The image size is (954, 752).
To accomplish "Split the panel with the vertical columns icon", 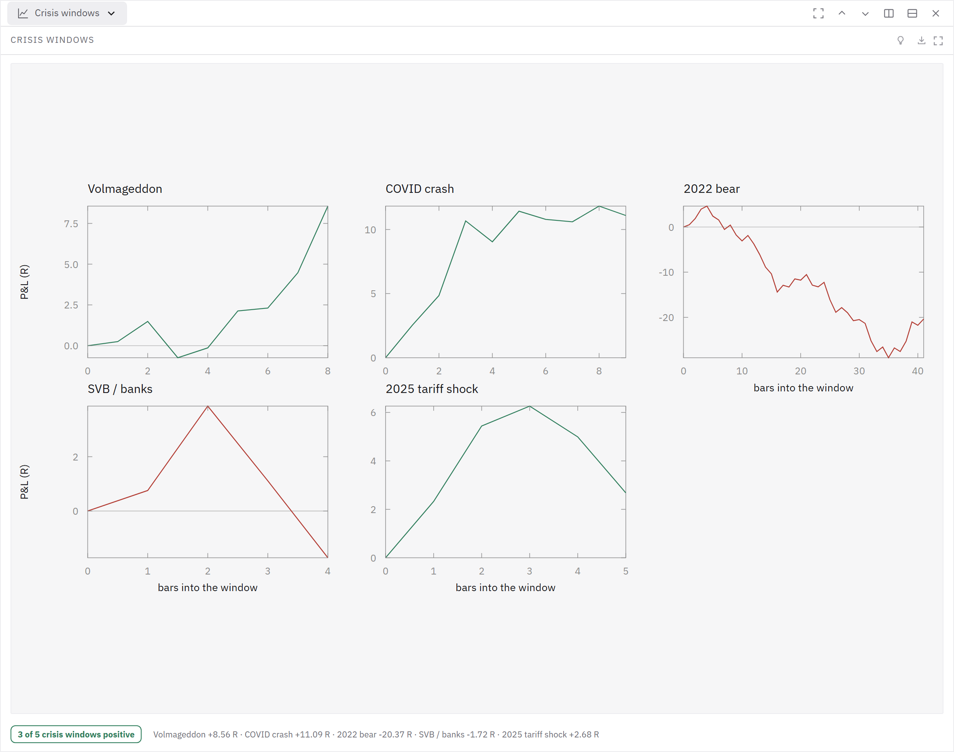I will (x=889, y=13).
